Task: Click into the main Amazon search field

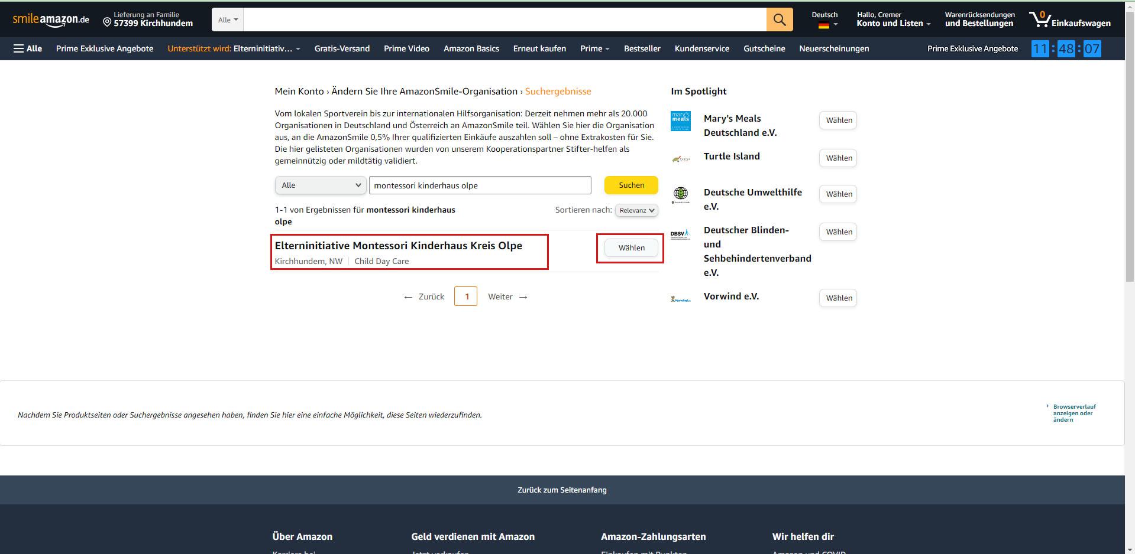Action: point(505,19)
